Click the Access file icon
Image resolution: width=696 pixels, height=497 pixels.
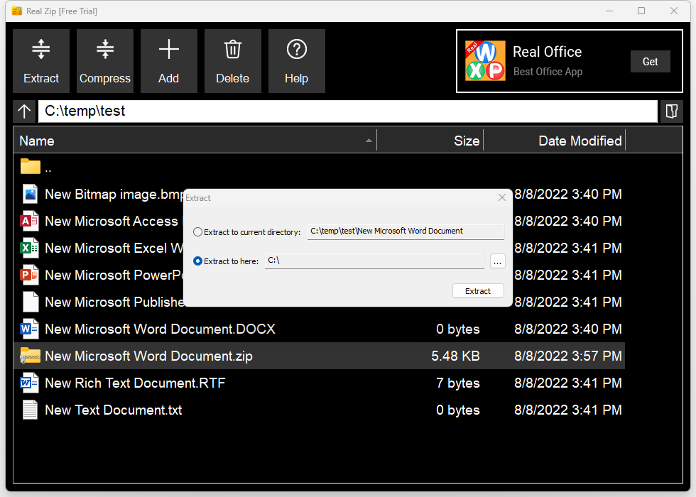[30, 221]
